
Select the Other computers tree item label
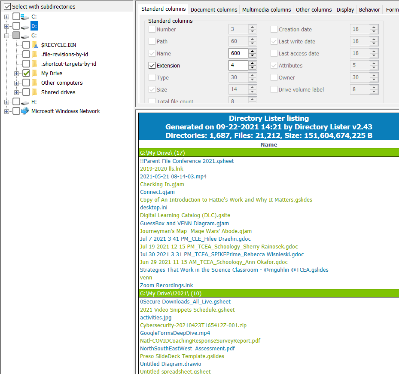[x=62, y=83]
